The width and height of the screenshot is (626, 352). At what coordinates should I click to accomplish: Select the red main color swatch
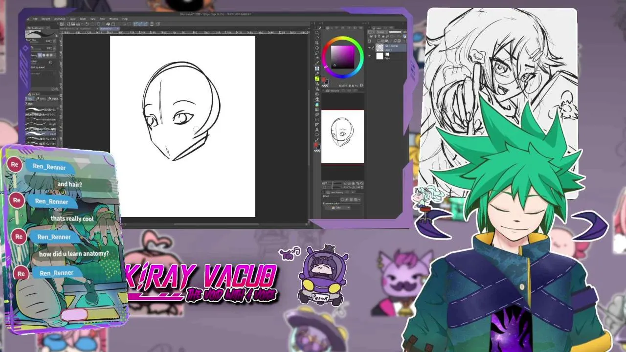click(x=315, y=145)
